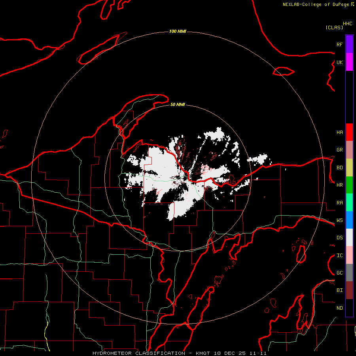Click the NEXLAB-College of DuPage credit text
The image size is (356, 356).
316,4
